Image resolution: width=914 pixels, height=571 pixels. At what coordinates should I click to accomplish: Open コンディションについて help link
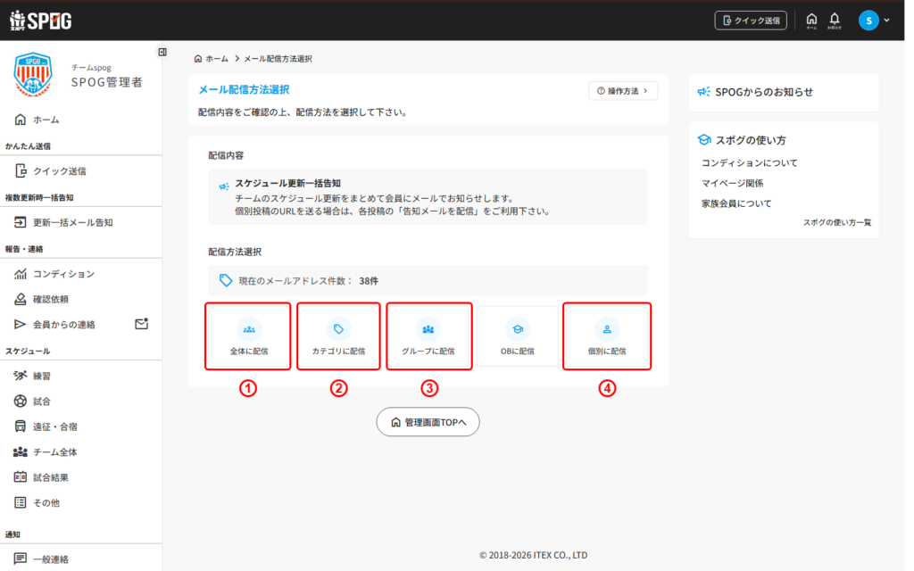(x=749, y=162)
